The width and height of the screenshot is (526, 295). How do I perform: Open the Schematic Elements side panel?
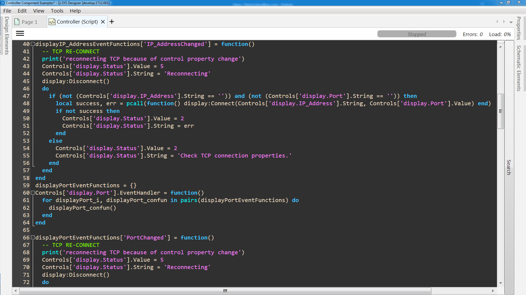click(519, 68)
